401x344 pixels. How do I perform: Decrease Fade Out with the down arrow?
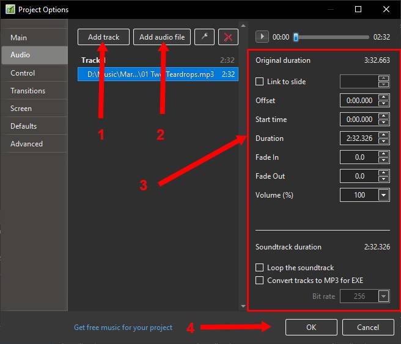(x=384, y=179)
